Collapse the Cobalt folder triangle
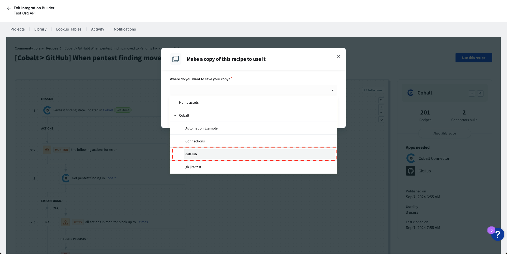This screenshot has width=507, height=254. click(175, 115)
